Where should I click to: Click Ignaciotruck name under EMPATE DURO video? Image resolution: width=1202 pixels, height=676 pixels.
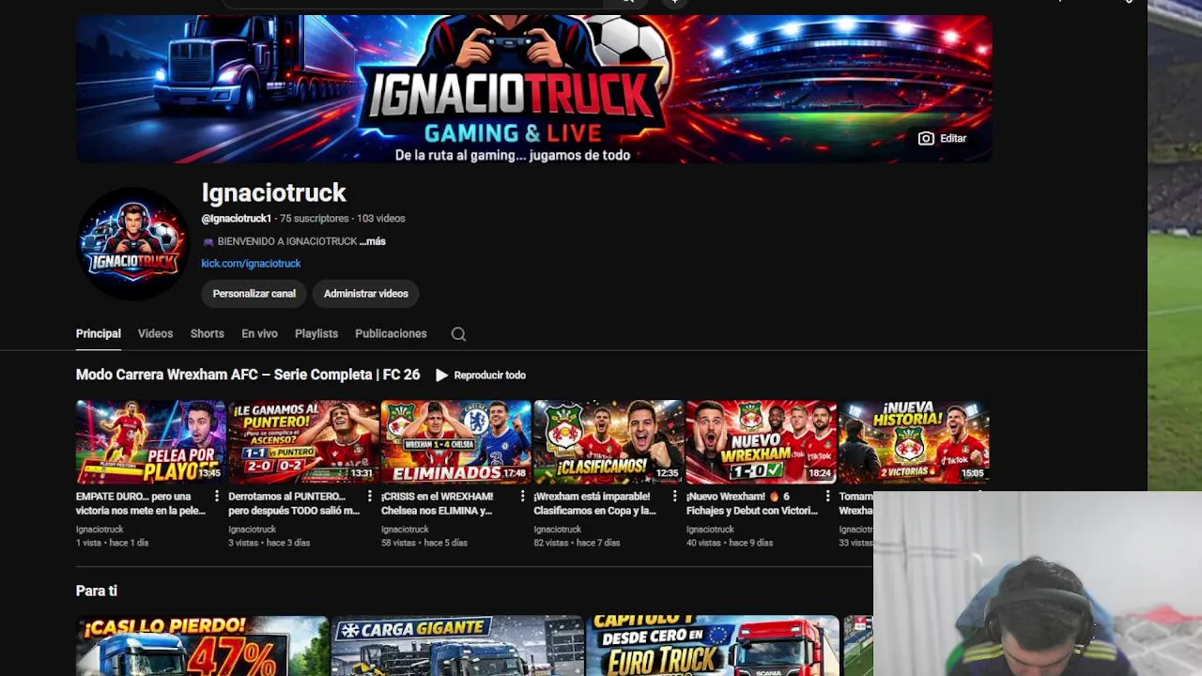tap(100, 530)
